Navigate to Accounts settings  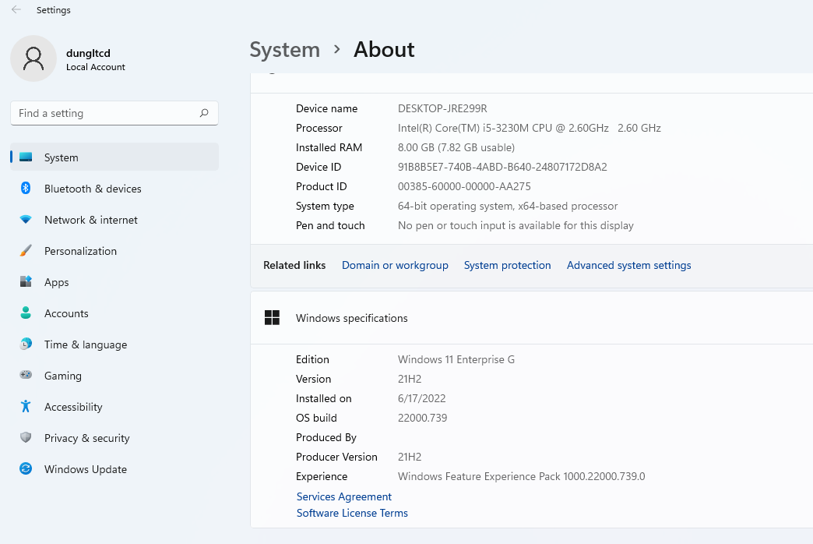[114, 313]
